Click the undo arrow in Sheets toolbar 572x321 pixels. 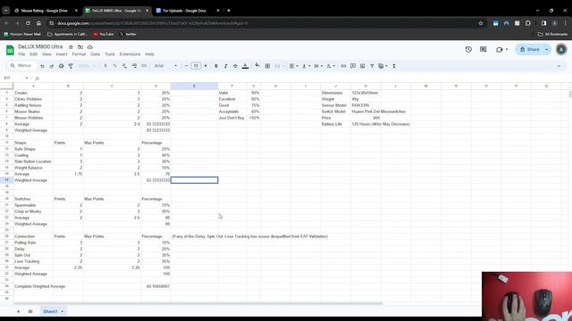[x=42, y=66]
